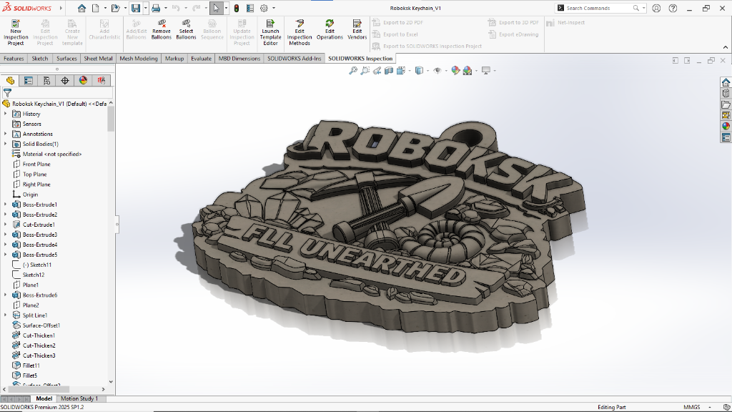Expand the Annotations tree node
This screenshot has width=732, height=412.
pyautogui.click(x=6, y=134)
